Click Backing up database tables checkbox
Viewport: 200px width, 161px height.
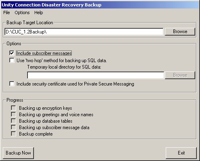pos(13,121)
